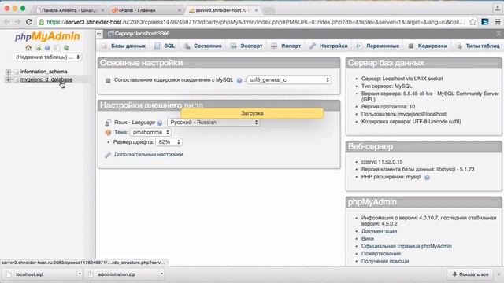Expand mvqejsnc_d_database tree node
The image size is (504, 283).
[x=9, y=79]
